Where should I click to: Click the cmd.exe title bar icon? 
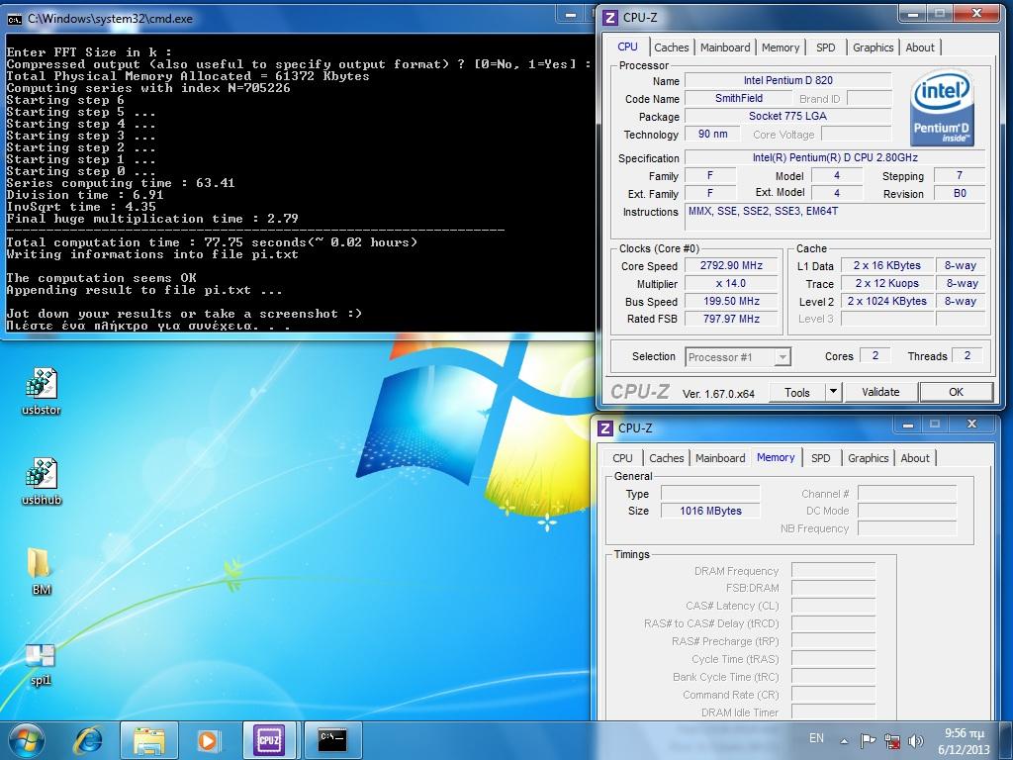pyautogui.click(x=14, y=19)
